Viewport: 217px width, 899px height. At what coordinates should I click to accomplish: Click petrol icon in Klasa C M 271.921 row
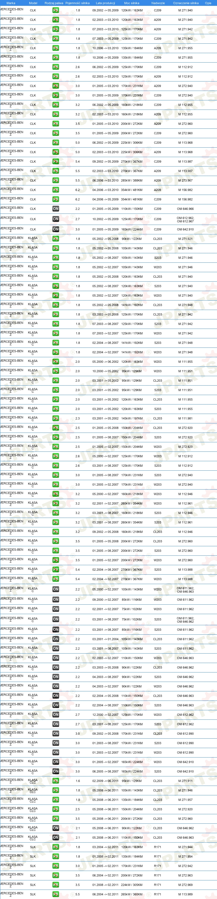click(56, 239)
